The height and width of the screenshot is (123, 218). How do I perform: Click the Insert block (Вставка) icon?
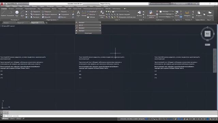(x=139, y=13)
